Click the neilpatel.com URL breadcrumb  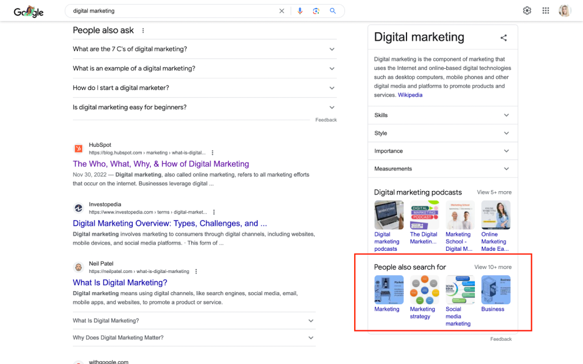point(139,271)
